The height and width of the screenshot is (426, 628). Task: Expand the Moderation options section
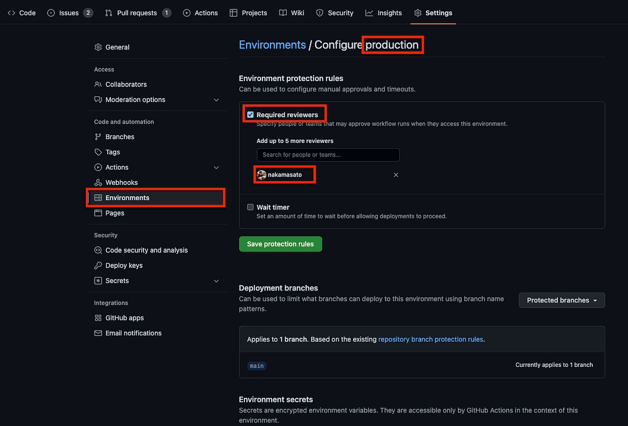click(x=216, y=99)
